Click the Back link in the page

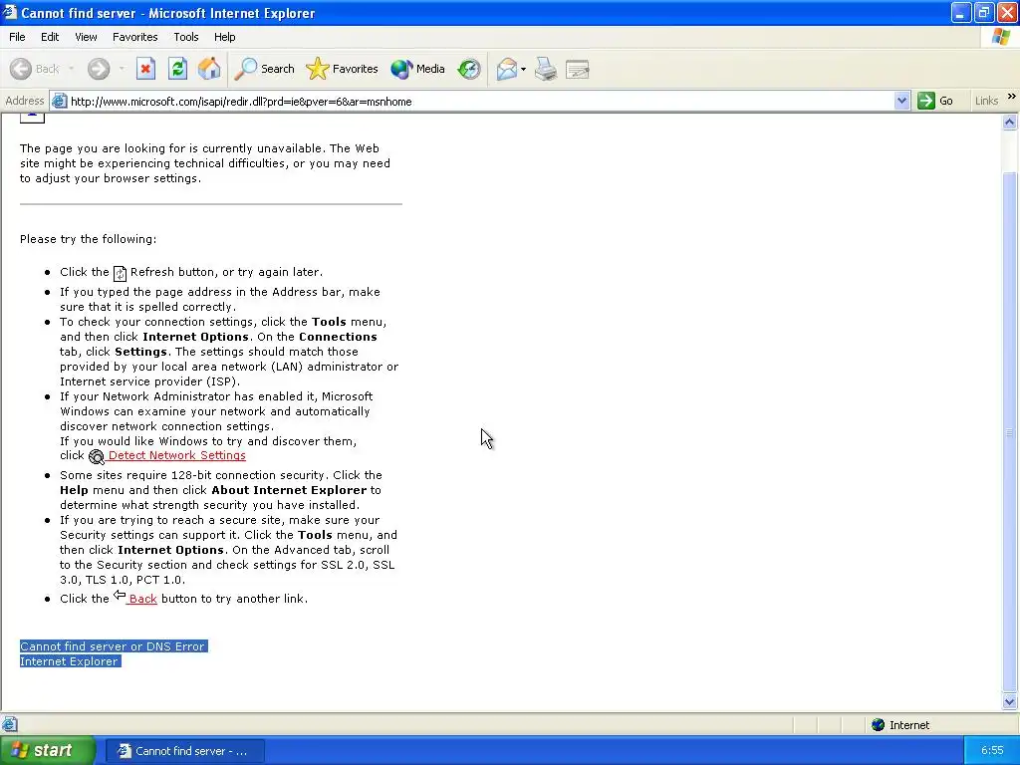(143, 599)
